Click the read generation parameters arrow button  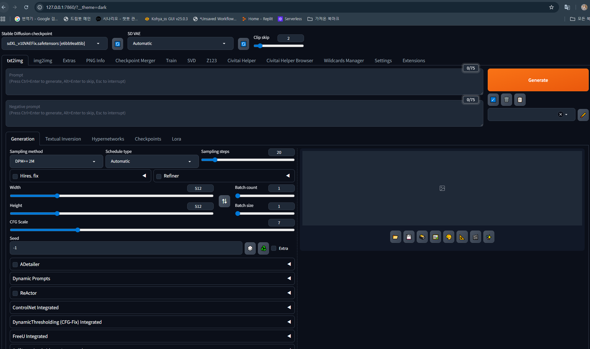pos(493,100)
